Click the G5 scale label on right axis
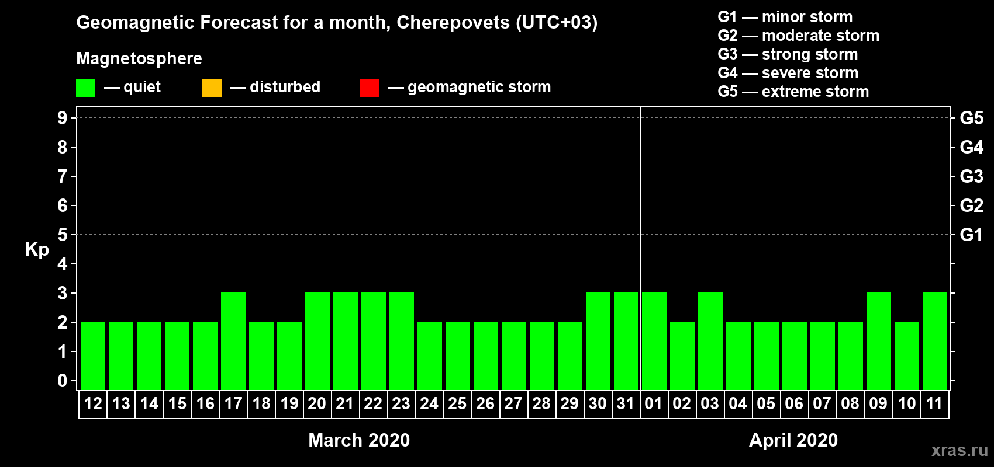This screenshot has width=994, height=467. click(972, 118)
